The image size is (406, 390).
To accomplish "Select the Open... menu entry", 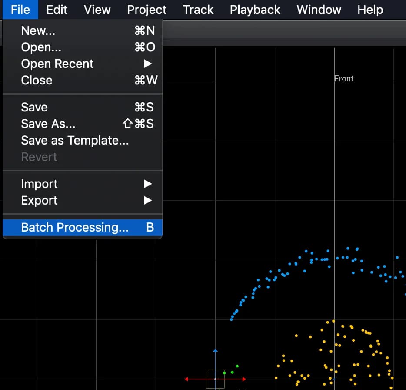I will [40, 47].
